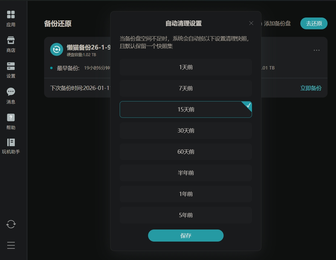
Task: Open the 帮助 help icon
Action: (x=11, y=117)
